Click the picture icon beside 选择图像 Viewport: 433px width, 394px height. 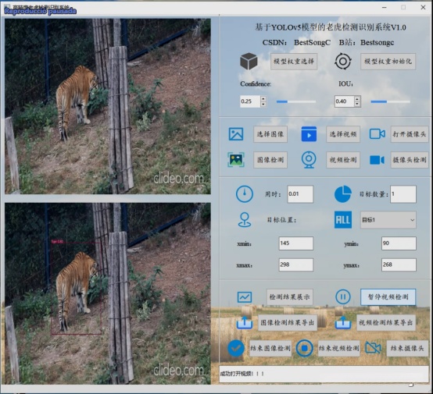click(x=236, y=134)
